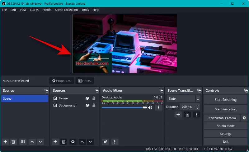The height and width of the screenshot is (152, 249).
Task: Click Start Virtual Camera button
Action: (222, 118)
